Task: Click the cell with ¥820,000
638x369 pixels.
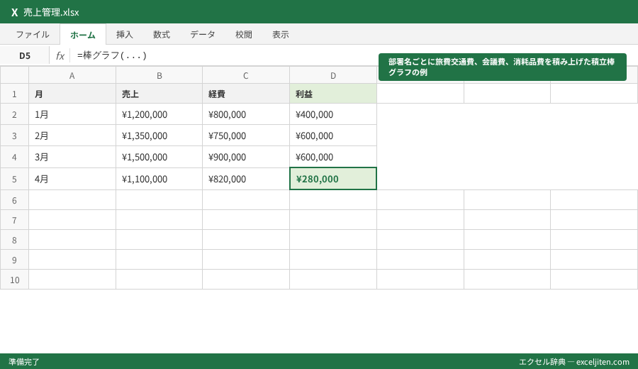Action: 246,179
